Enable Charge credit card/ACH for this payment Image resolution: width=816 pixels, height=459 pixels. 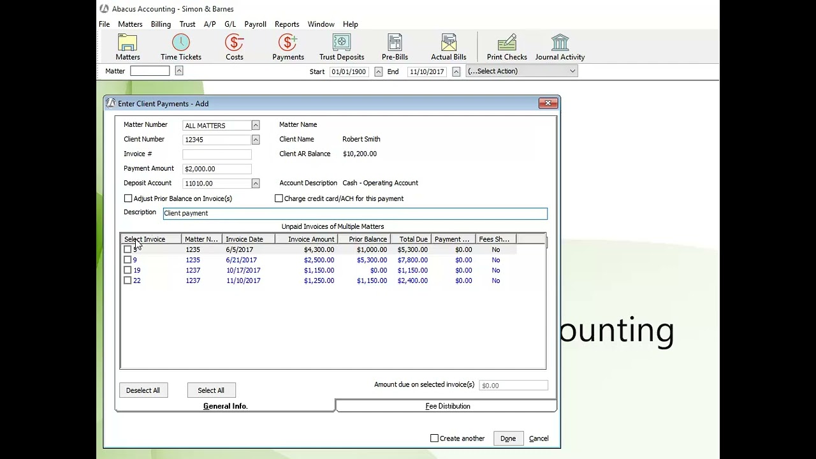(x=279, y=198)
